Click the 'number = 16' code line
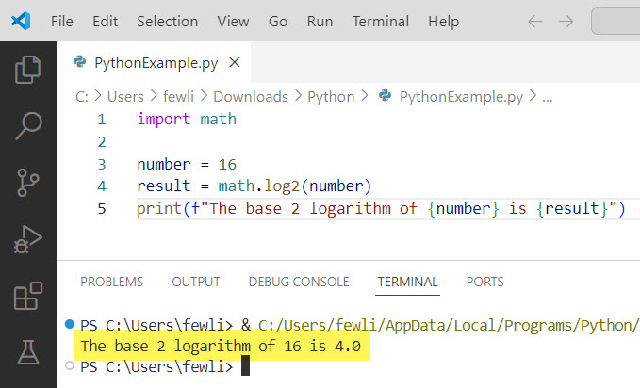Image resolution: width=640 pixels, height=388 pixels. click(187, 165)
